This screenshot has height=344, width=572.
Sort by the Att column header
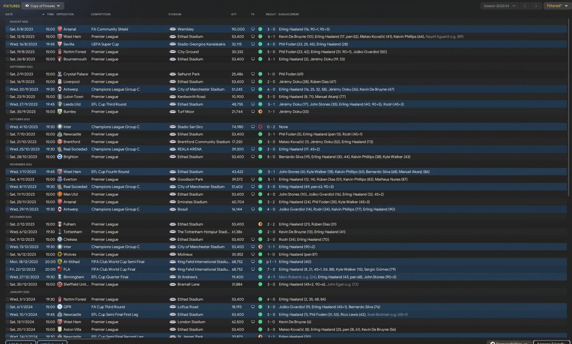[234, 14]
